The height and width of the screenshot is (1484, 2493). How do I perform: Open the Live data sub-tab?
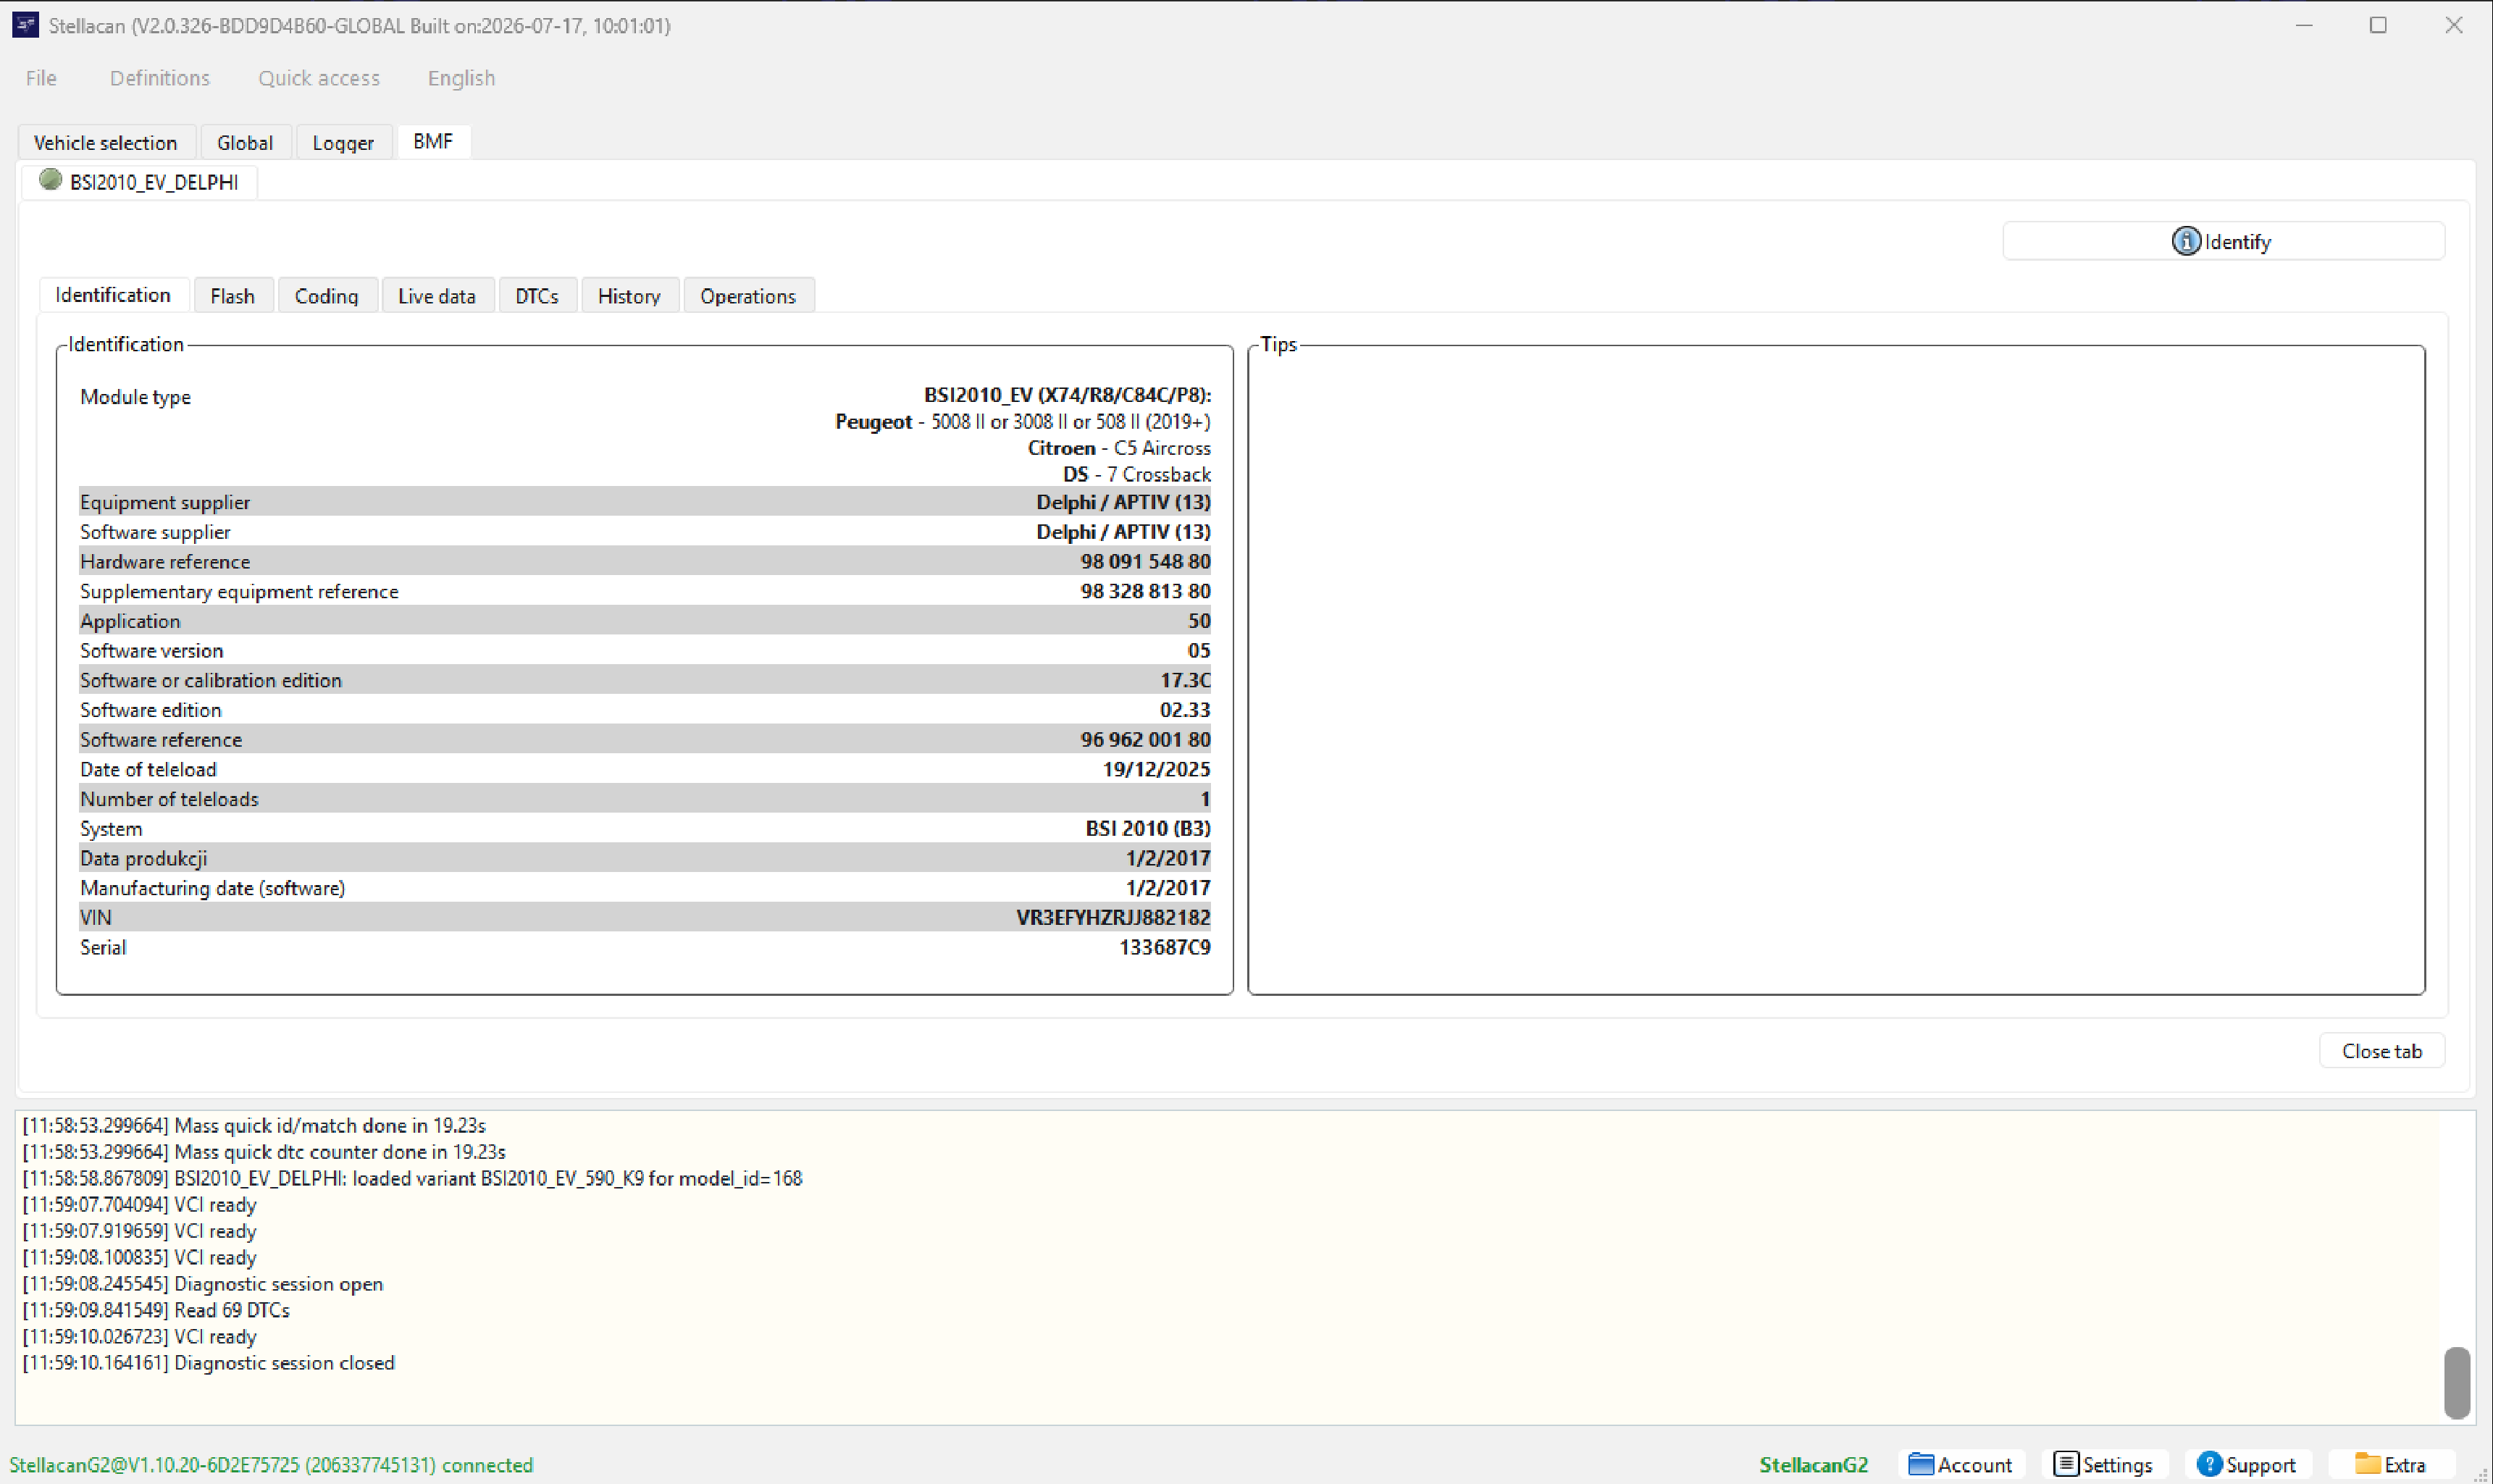[437, 296]
